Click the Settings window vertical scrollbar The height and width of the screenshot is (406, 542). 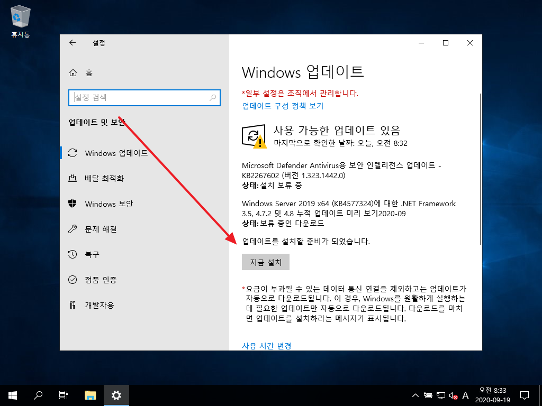click(x=480, y=169)
